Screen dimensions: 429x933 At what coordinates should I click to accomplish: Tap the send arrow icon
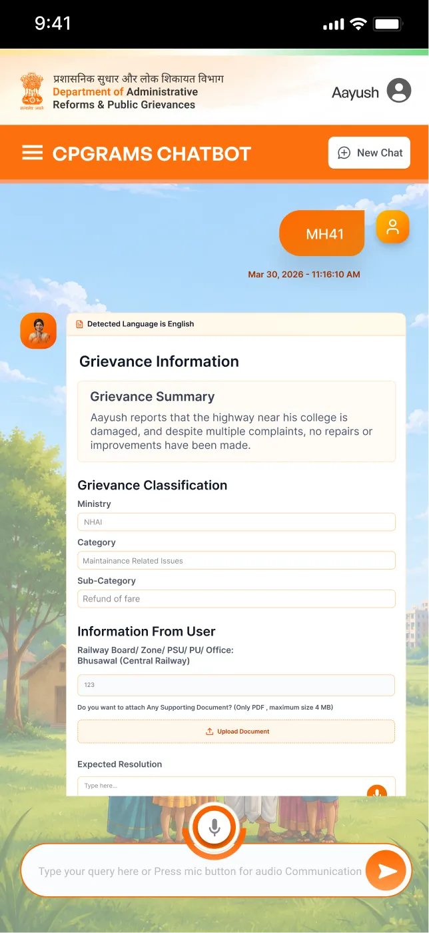386,871
